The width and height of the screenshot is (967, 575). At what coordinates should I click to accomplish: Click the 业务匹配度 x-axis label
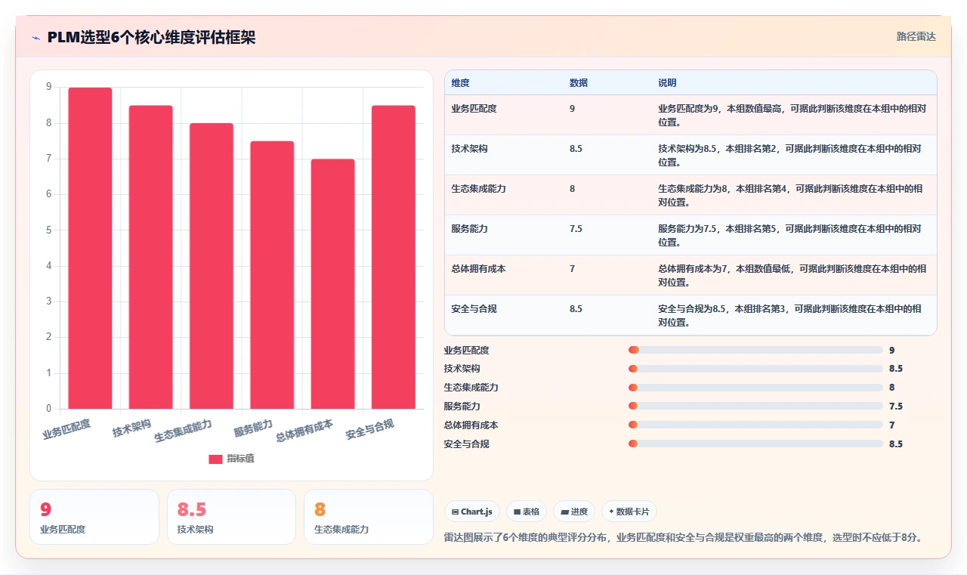coord(66,429)
